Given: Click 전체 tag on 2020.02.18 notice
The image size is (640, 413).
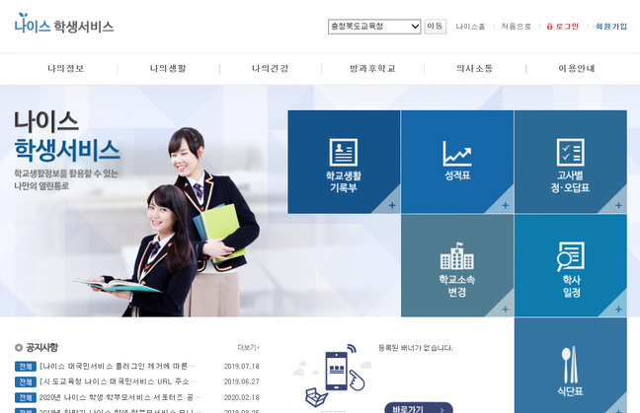Looking at the screenshot, I should pyautogui.click(x=26, y=397).
